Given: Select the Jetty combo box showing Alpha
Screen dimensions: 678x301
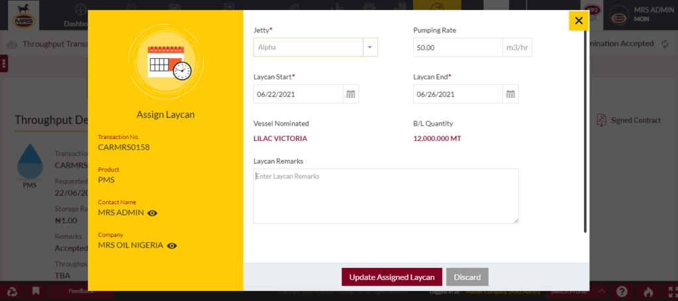Looking at the screenshot, I should click(x=316, y=47).
